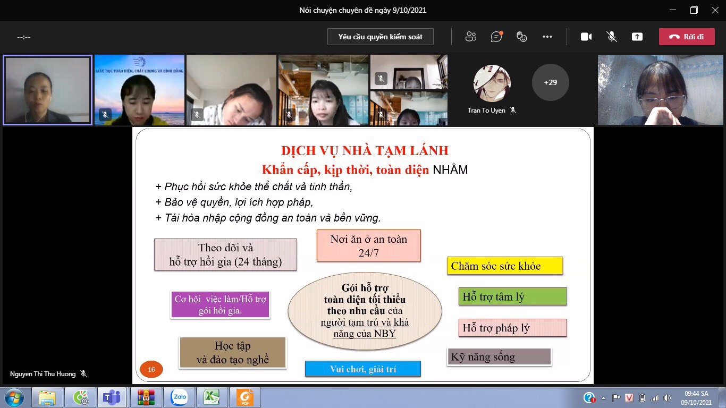Expand the More actions ellipsis menu

click(547, 37)
